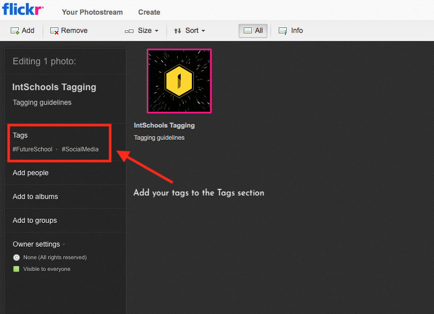Click the #FutureSchool tag
The width and height of the screenshot is (434, 314).
point(32,149)
